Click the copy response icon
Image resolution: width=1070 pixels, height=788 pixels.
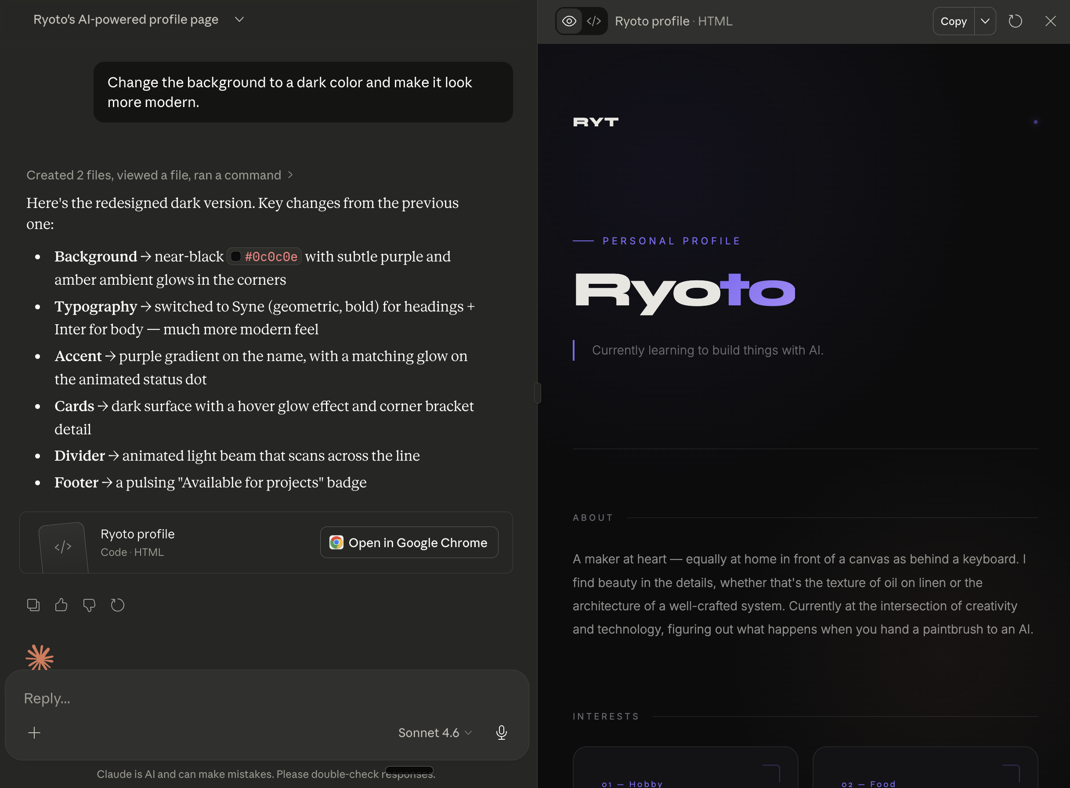33,605
